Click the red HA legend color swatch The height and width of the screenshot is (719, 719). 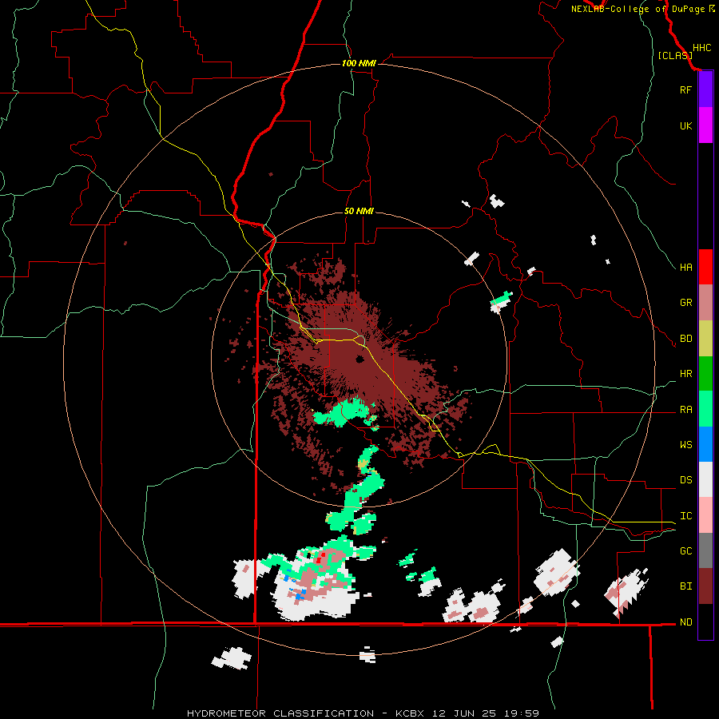point(705,267)
